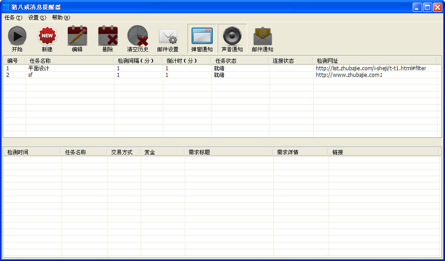Click the 任务名称 column header
This screenshot has width=445, height=261.
pyautogui.click(x=68, y=61)
